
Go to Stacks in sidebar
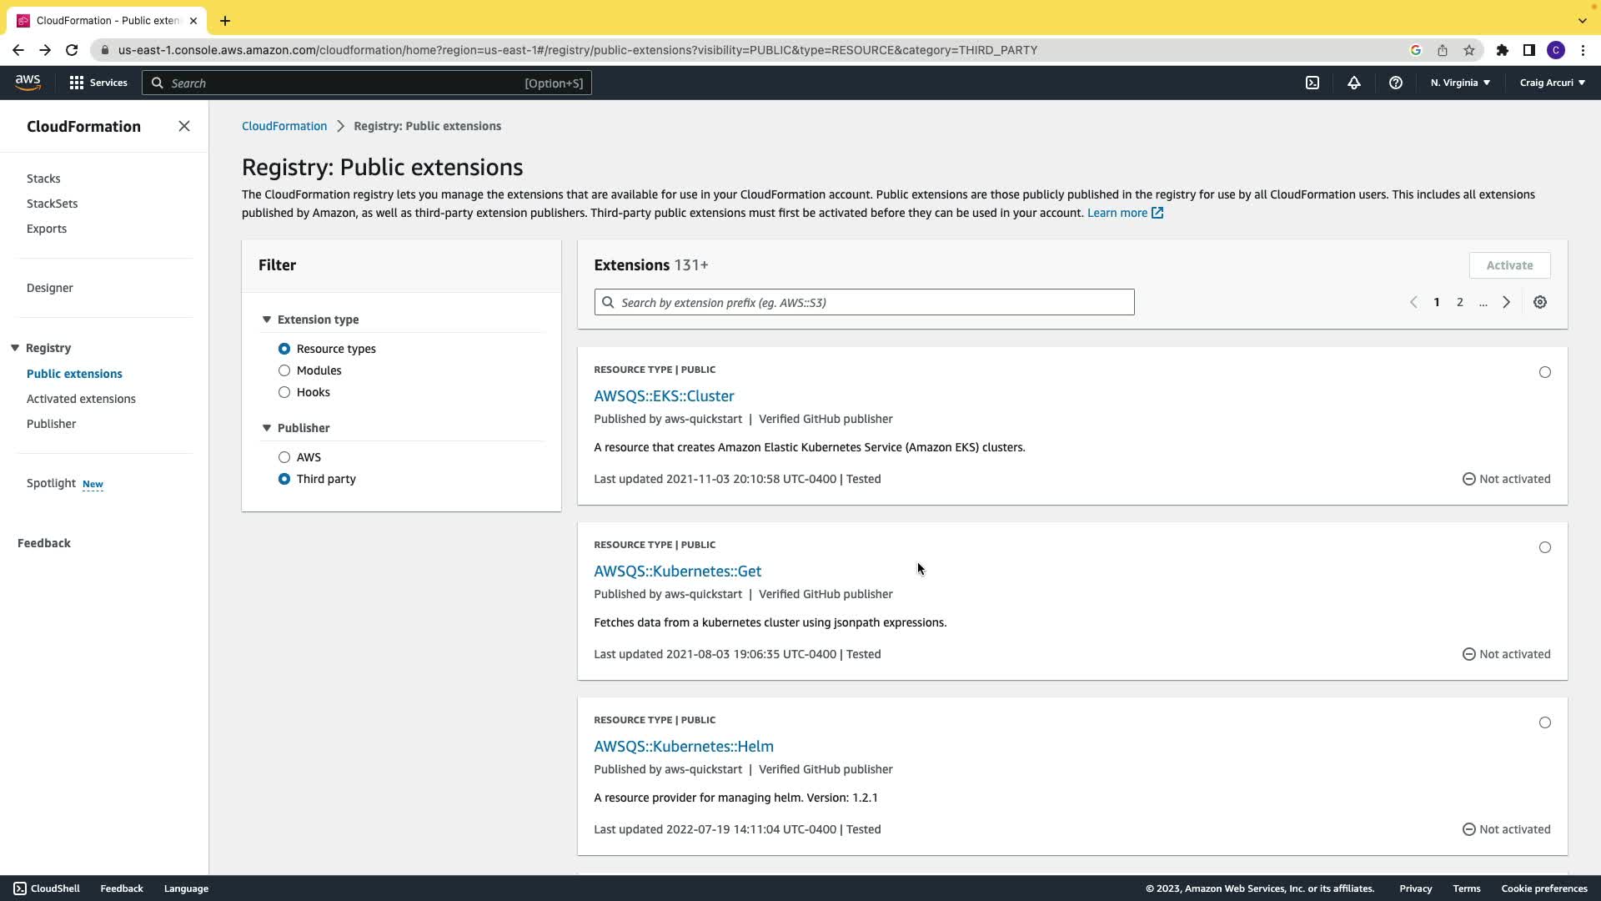pyautogui.click(x=43, y=179)
